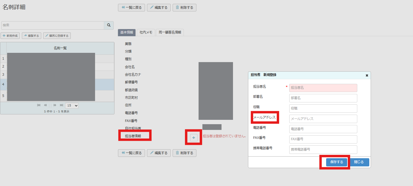Screen dimensions: 413x186
Task: Click the 複製する button
Action: (31, 36)
